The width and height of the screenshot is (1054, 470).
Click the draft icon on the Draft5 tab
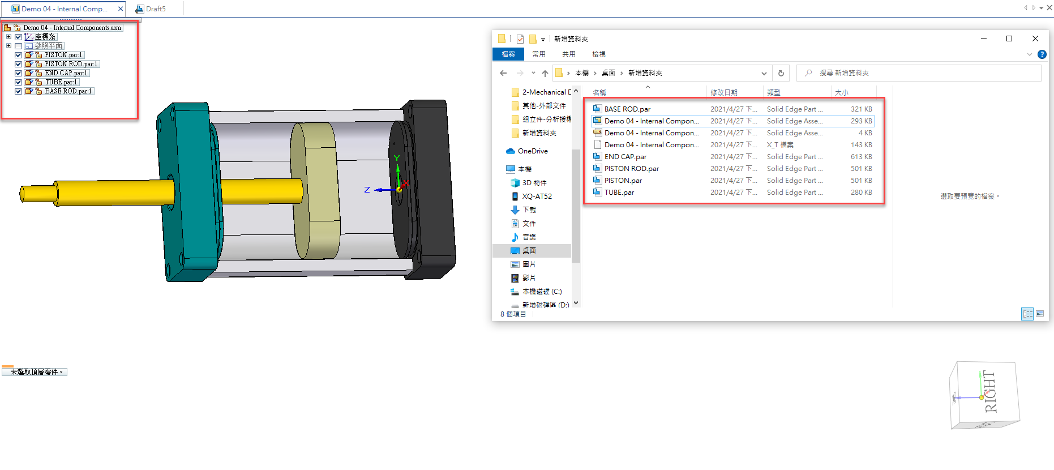coord(139,9)
